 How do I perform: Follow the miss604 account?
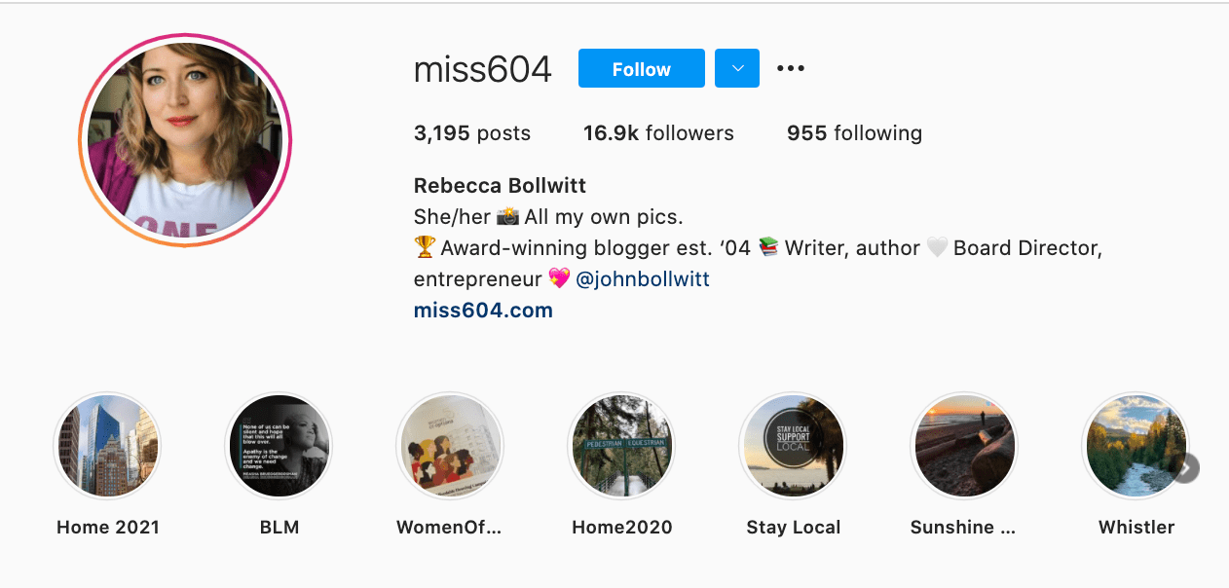(642, 68)
